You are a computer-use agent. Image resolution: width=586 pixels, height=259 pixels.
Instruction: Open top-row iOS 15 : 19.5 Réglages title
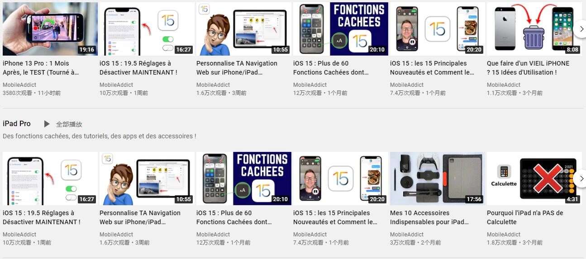[x=138, y=68]
